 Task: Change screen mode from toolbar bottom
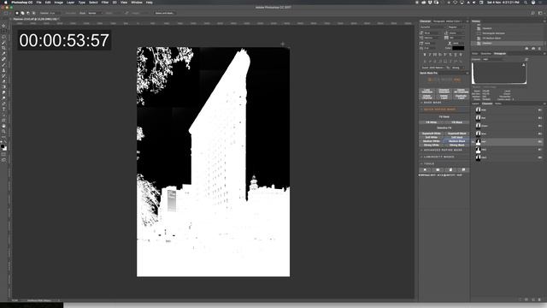(3, 160)
